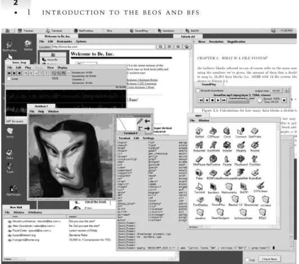Screen dimensions: 299x264
Task: Open Magnification menu in BeDVI window
Action: coord(236,41)
